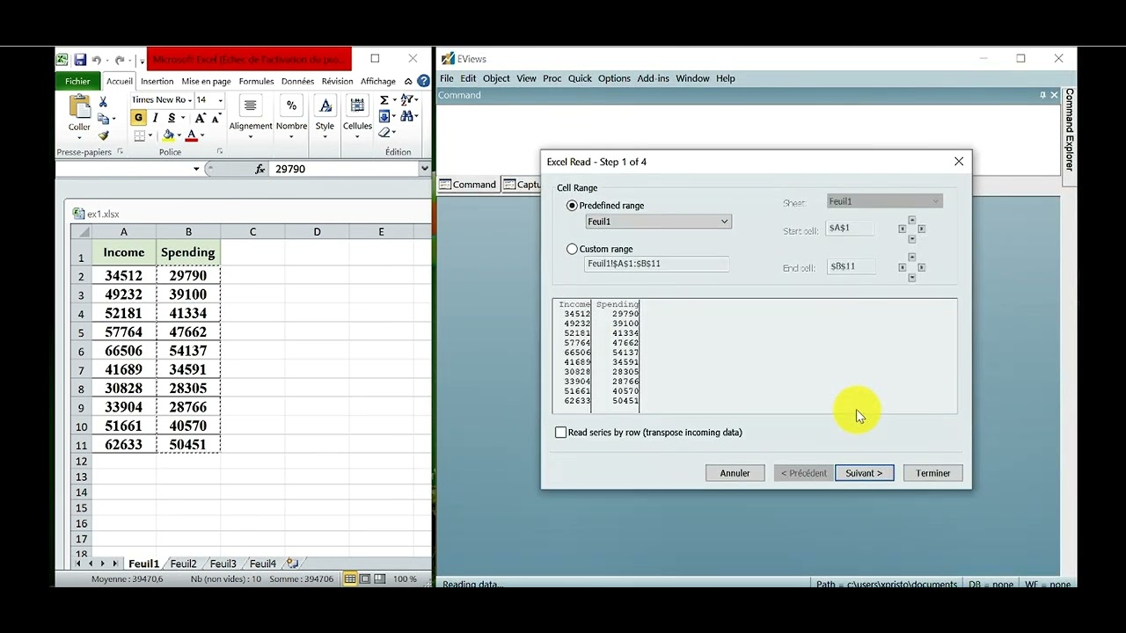Click the Fill down arrow icon
This screenshot has width=1126, height=633.
pos(384,116)
